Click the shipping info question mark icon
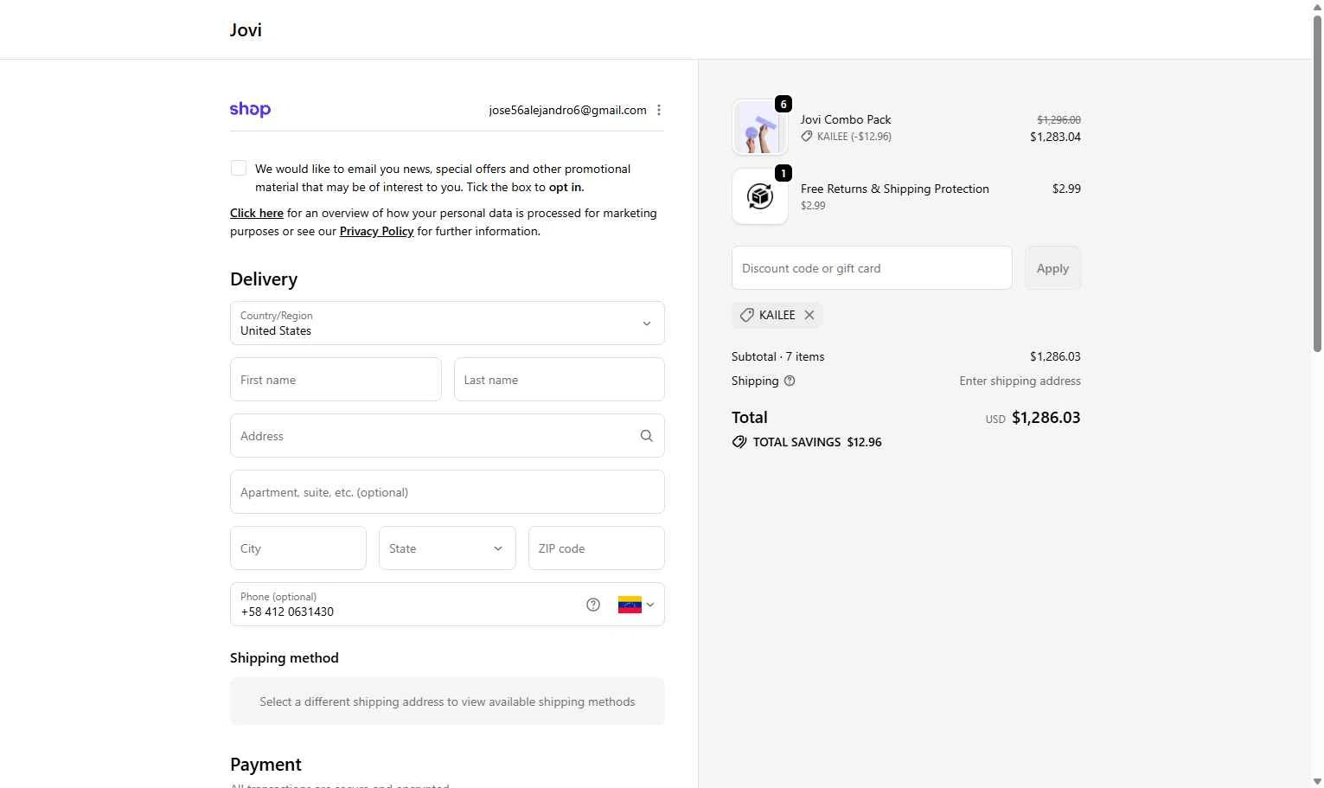 coord(790,381)
